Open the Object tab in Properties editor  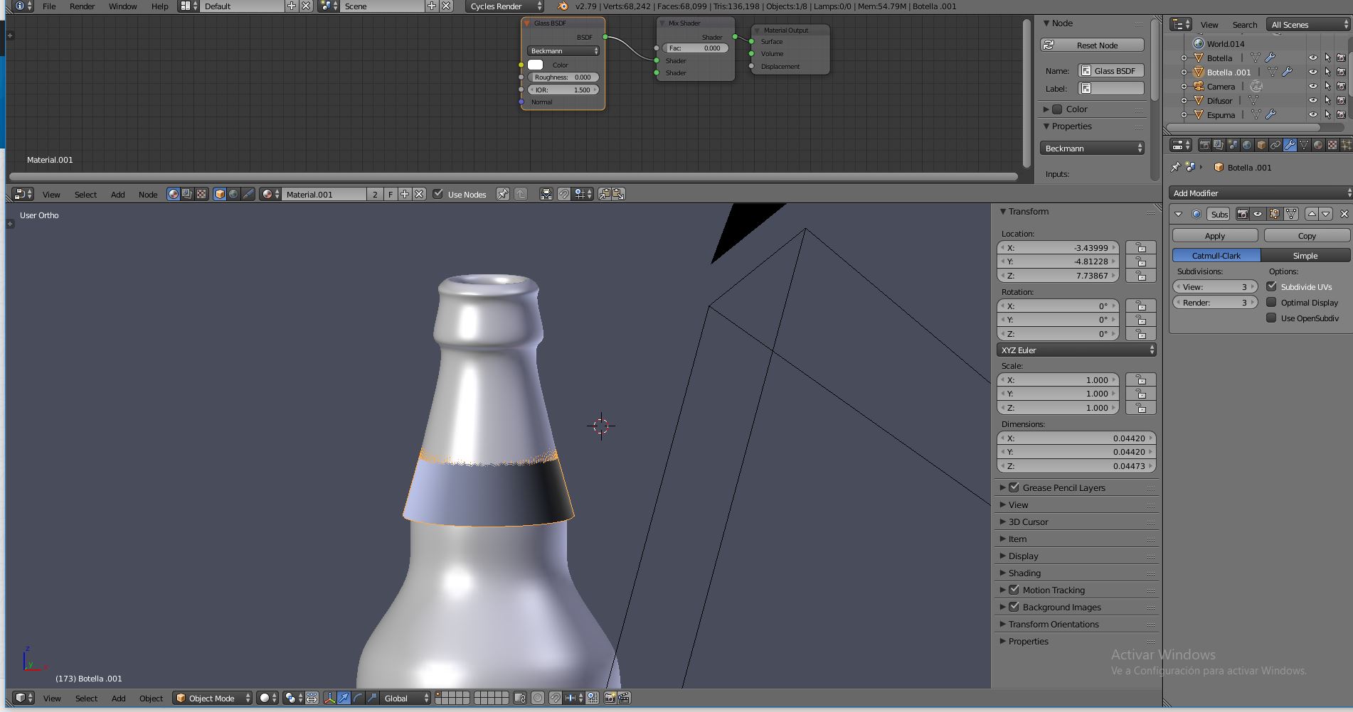1261,145
